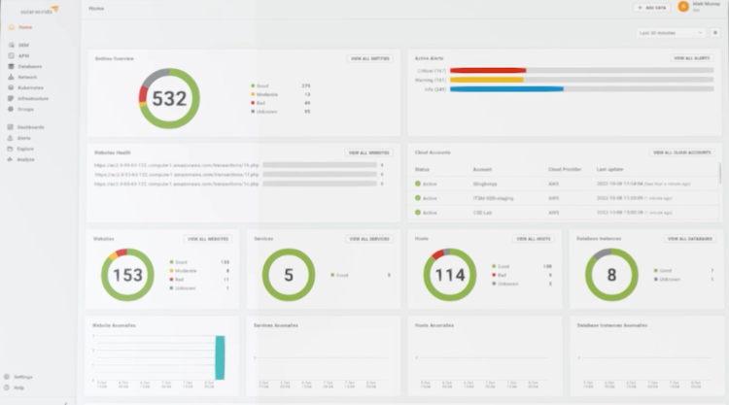This screenshot has width=729, height=405.
Task: Click the Account column header
Action: coord(482,170)
